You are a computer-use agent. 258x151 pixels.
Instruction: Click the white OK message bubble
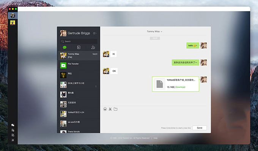(114, 71)
